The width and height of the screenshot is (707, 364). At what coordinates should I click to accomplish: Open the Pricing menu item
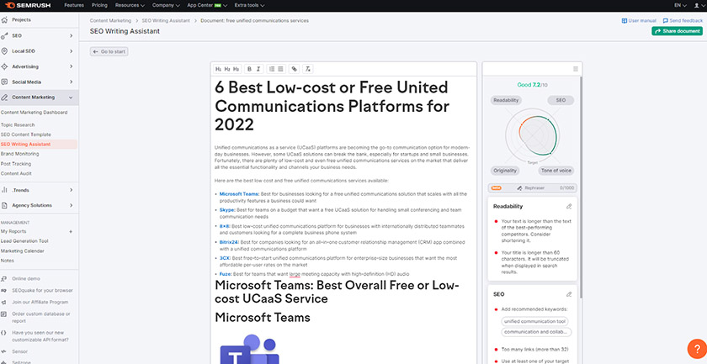click(99, 5)
